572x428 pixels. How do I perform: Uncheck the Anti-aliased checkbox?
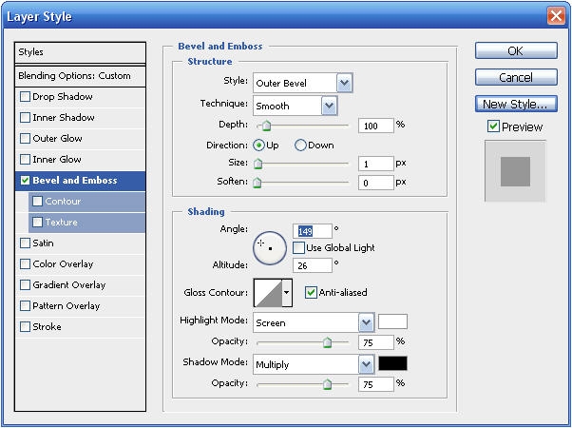tap(311, 293)
